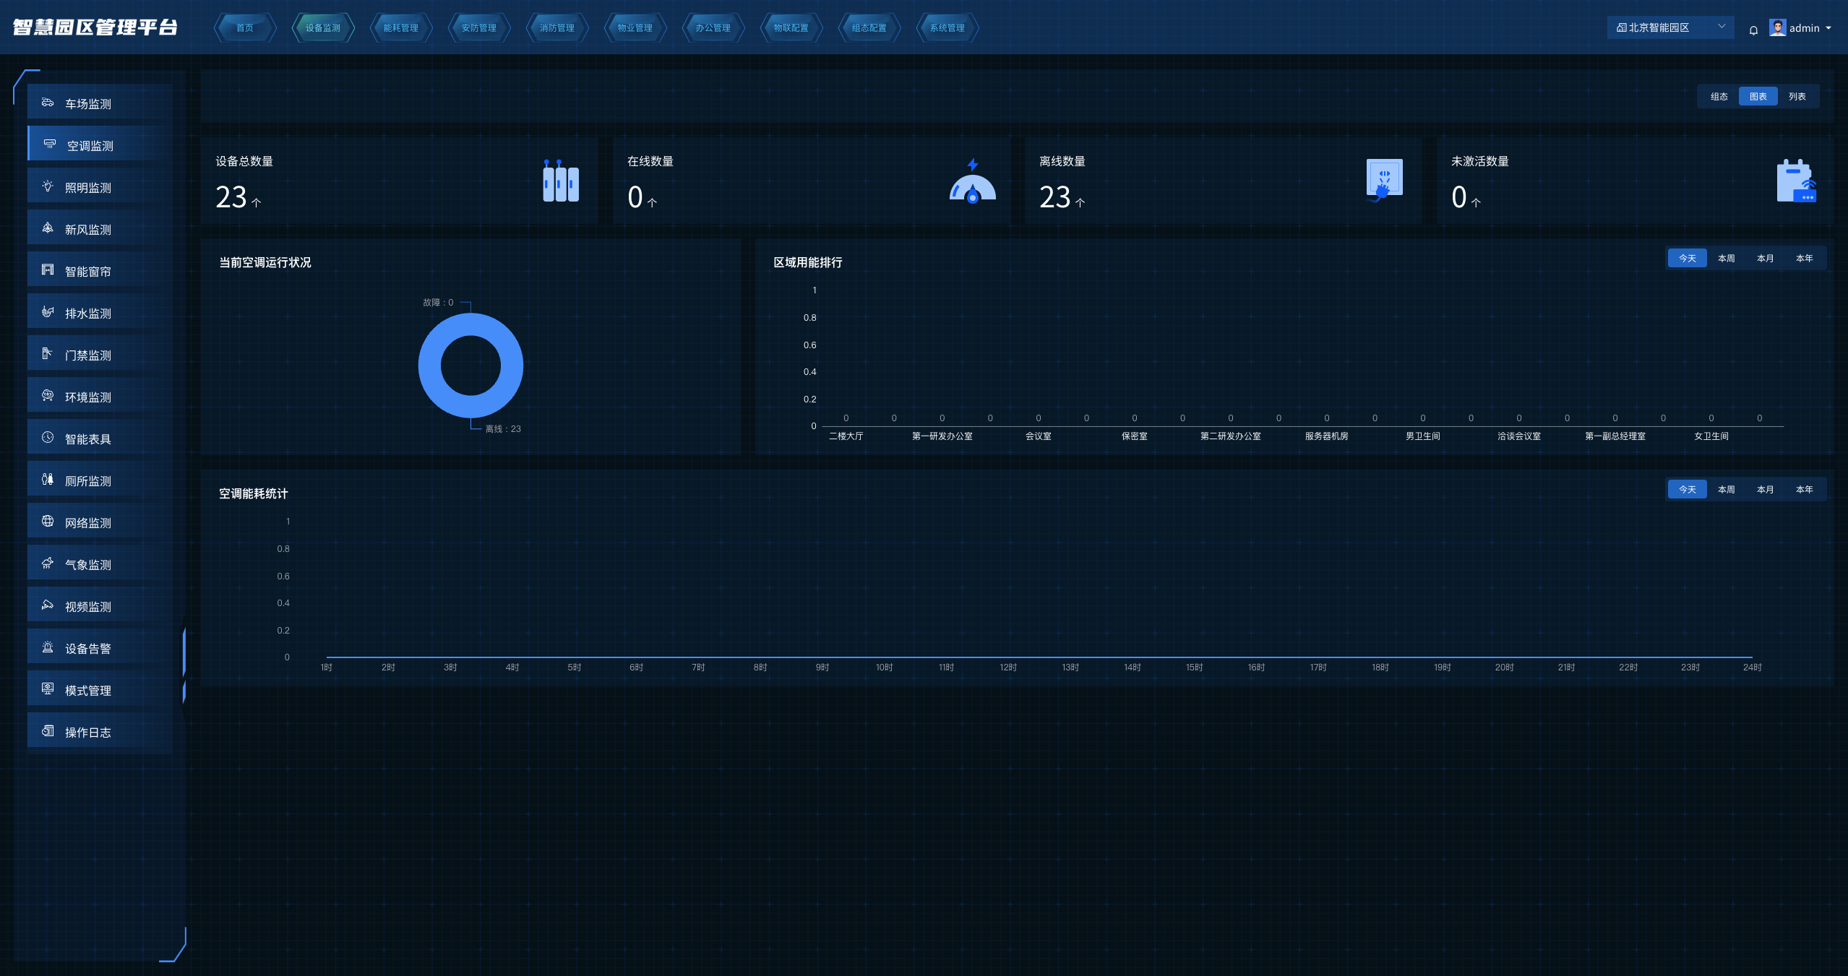
Task: Select 本年 in 空调能耗统计 panel
Action: (x=1804, y=489)
